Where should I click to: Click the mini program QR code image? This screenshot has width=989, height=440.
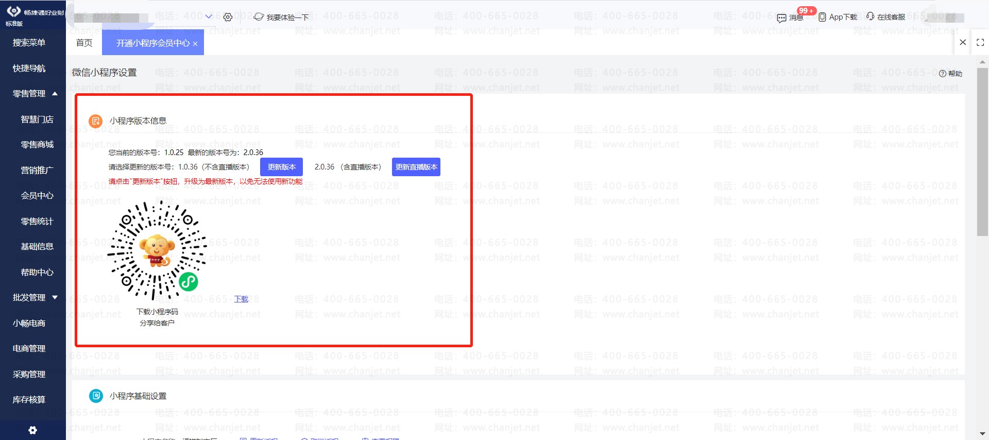(x=157, y=251)
